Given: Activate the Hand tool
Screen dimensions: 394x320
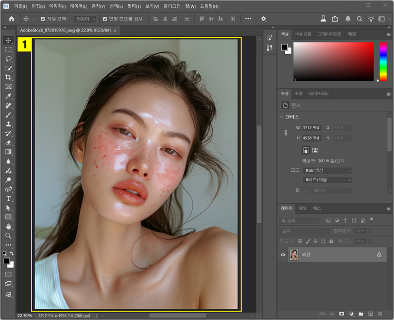Looking at the screenshot, I should [8, 226].
